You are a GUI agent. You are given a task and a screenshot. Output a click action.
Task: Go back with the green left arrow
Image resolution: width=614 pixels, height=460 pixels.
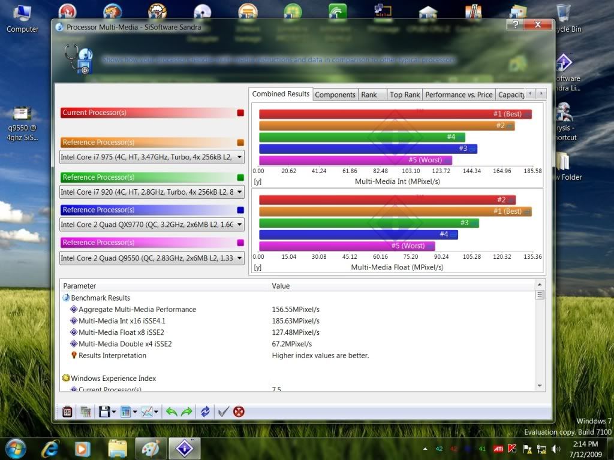(x=171, y=411)
